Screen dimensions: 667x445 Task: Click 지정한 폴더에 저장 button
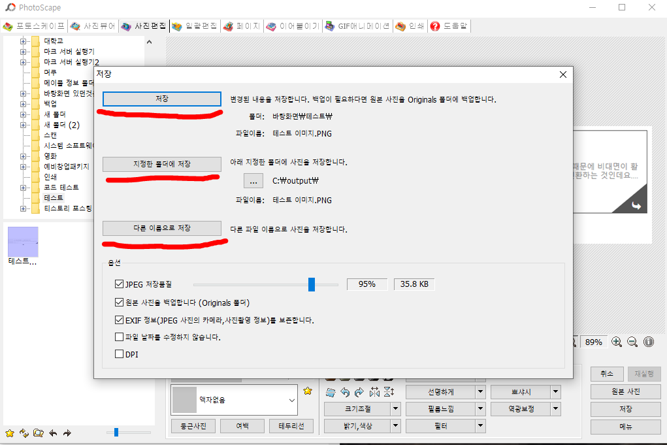click(x=161, y=164)
